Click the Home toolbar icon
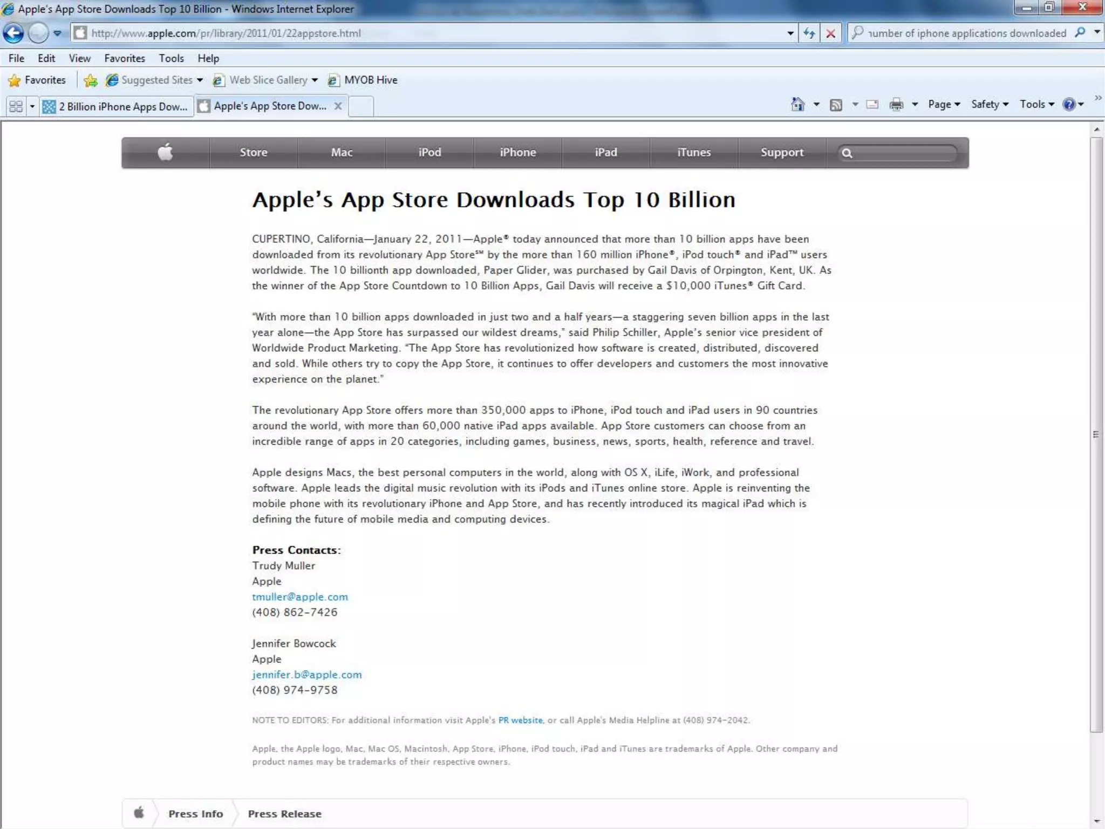This screenshot has height=829, width=1105. click(x=797, y=104)
